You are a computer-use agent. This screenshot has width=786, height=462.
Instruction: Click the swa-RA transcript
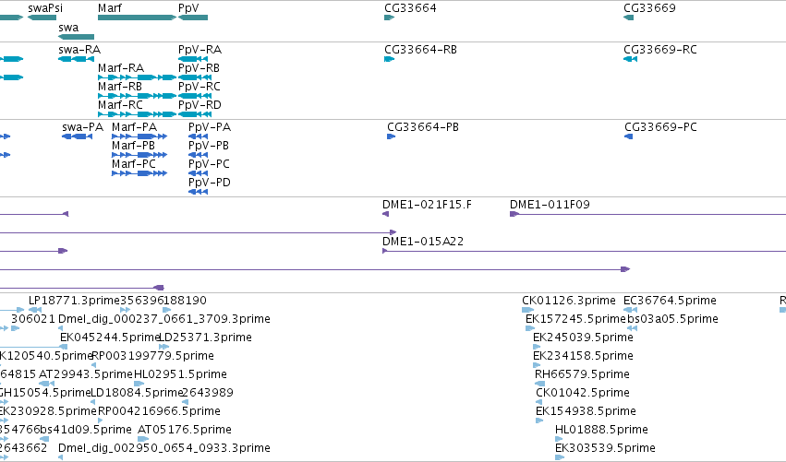pos(76,59)
